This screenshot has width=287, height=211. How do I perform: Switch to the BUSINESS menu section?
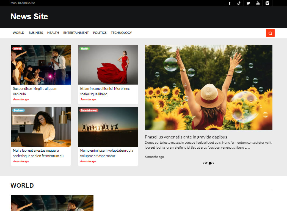36,33
